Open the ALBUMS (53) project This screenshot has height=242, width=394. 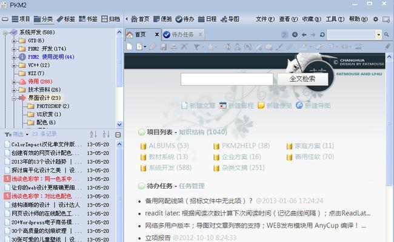coord(169,146)
